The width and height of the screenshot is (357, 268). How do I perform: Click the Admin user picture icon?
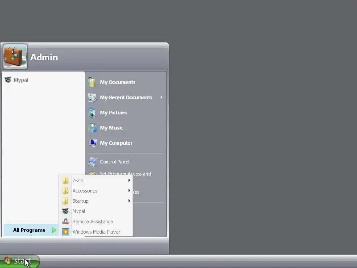[15, 57]
